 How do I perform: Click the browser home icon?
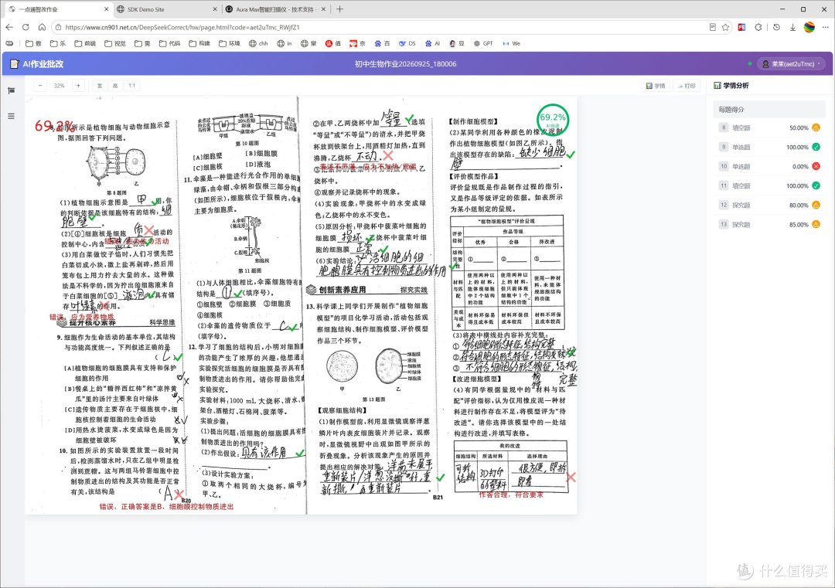pos(42,27)
